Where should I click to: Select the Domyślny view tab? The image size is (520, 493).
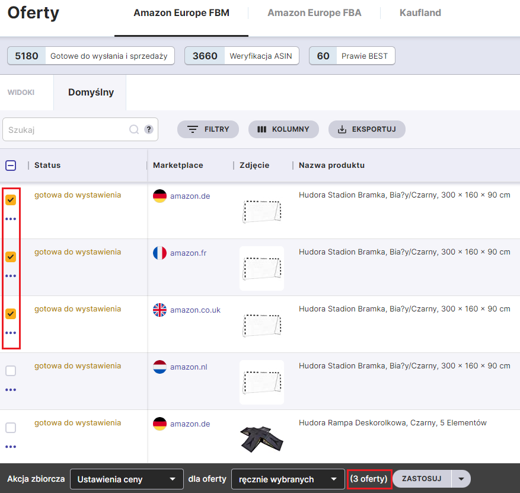[x=91, y=92]
